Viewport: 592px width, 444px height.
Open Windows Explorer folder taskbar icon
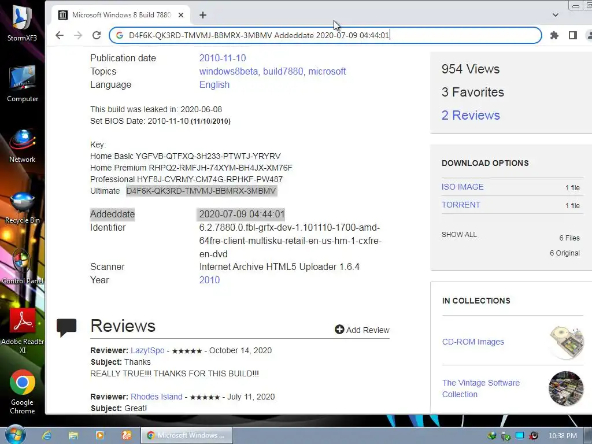73,435
